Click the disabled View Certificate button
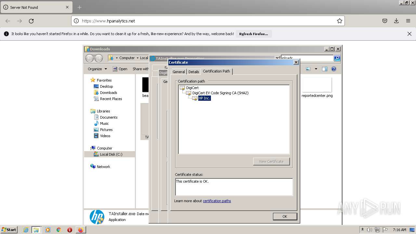 point(271,162)
